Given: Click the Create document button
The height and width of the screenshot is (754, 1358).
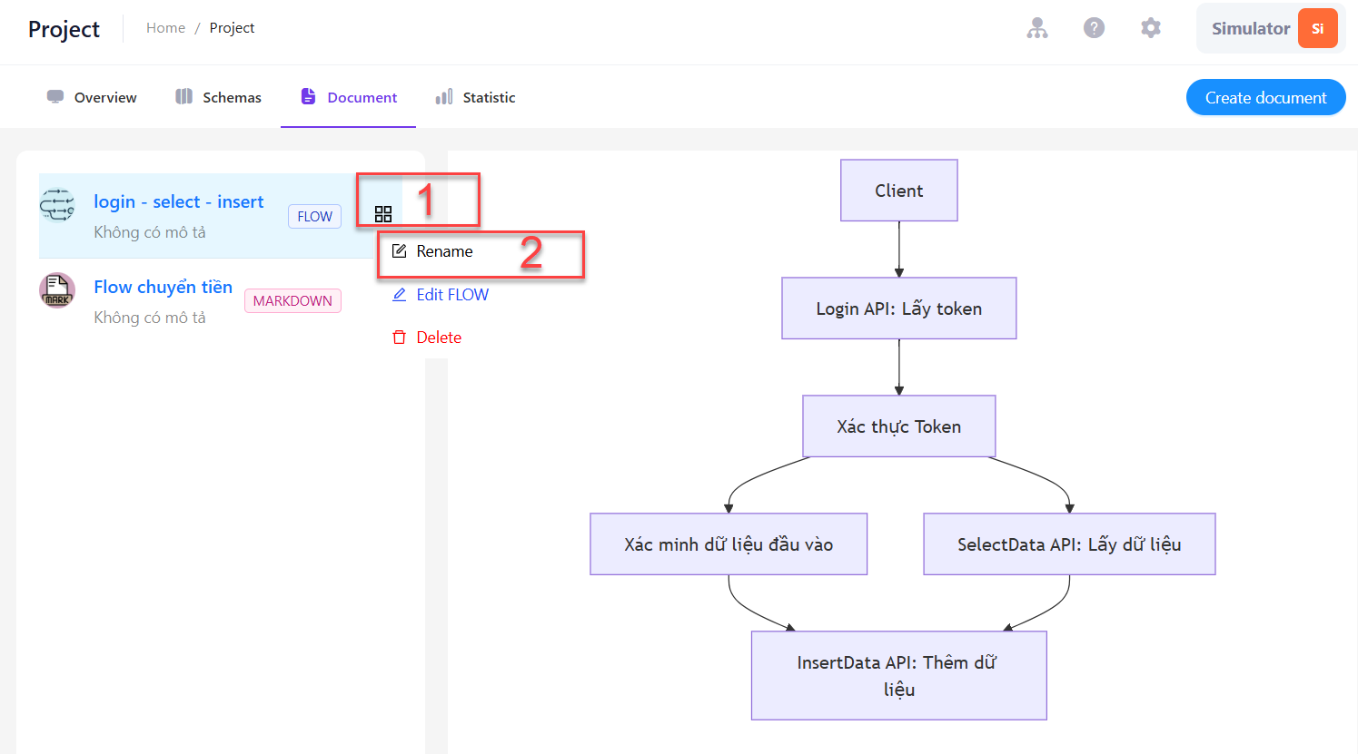Looking at the screenshot, I should (1265, 97).
